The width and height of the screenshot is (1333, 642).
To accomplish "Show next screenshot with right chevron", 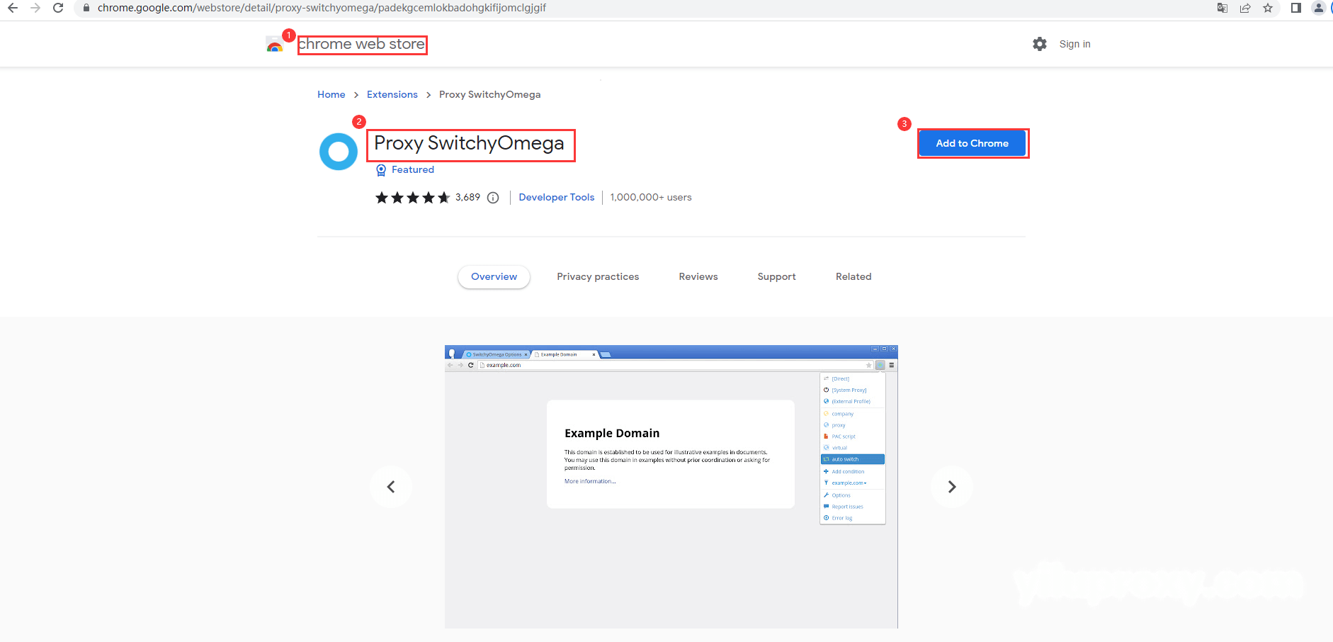I will coord(952,487).
